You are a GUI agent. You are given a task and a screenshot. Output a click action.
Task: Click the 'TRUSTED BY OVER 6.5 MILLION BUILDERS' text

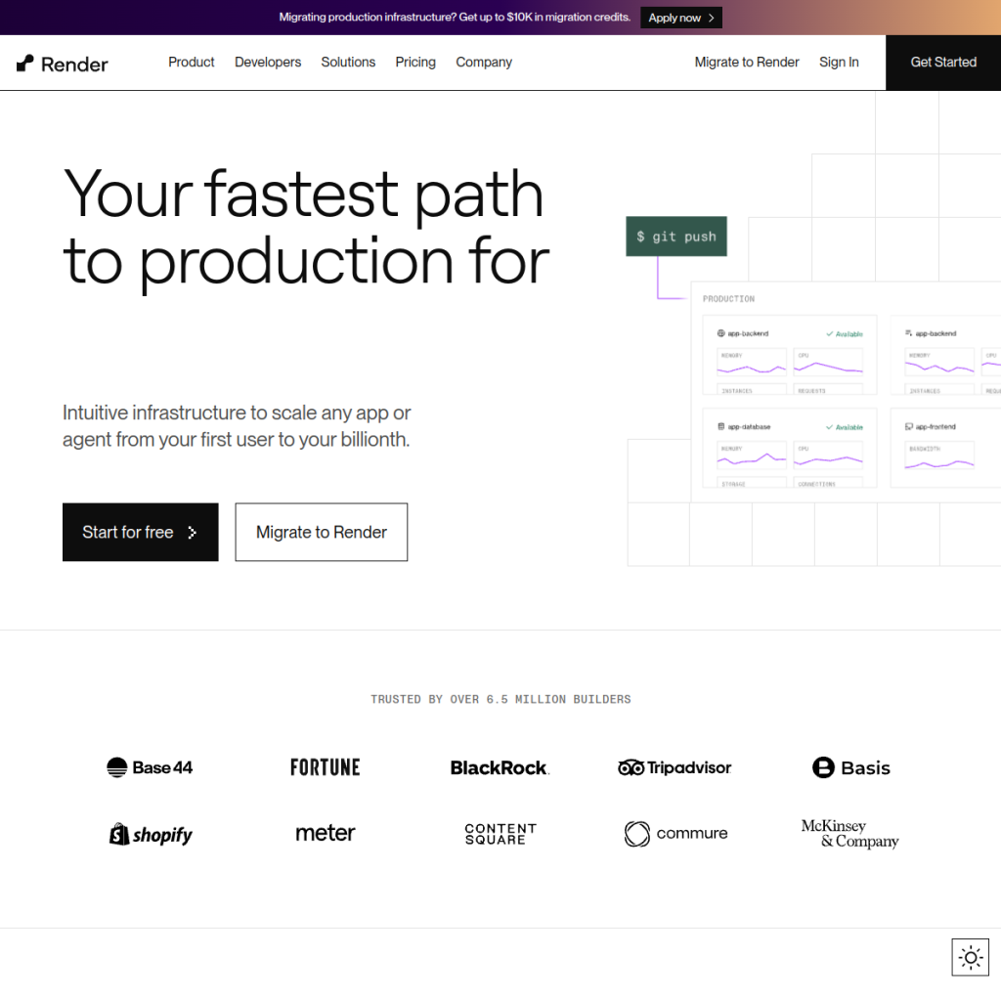coord(500,699)
